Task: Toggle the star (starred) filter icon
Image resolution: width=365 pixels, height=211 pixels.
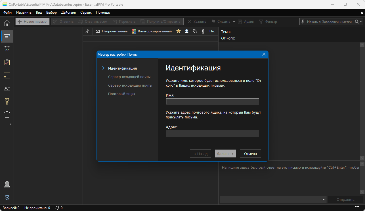Action: [179, 31]
